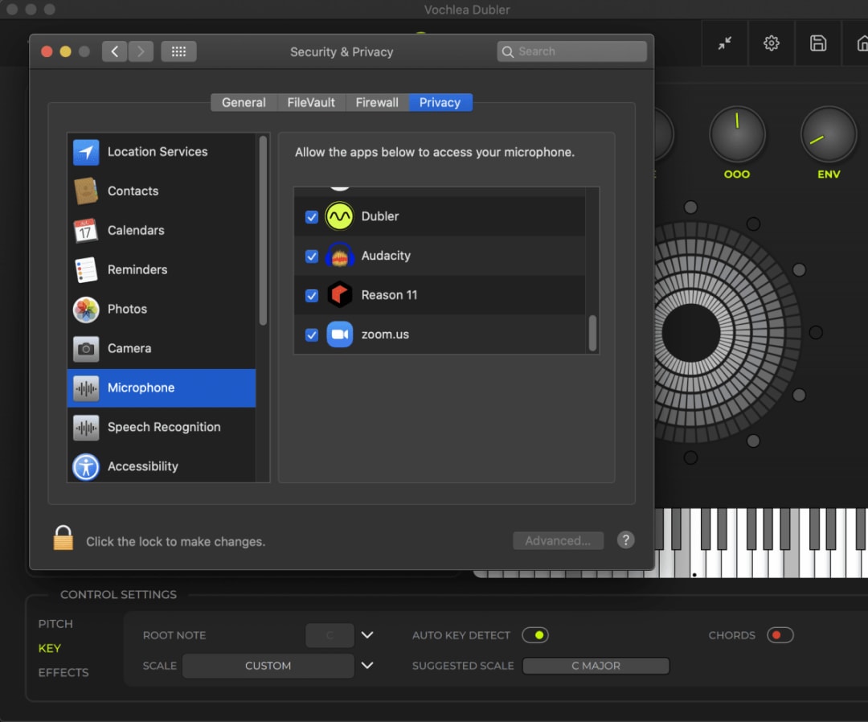The height and width of the screenshot is (722, 868).
Task: Click the Search field in Security & Privacy
Action: pyautogui.click(x=572, y=51)
